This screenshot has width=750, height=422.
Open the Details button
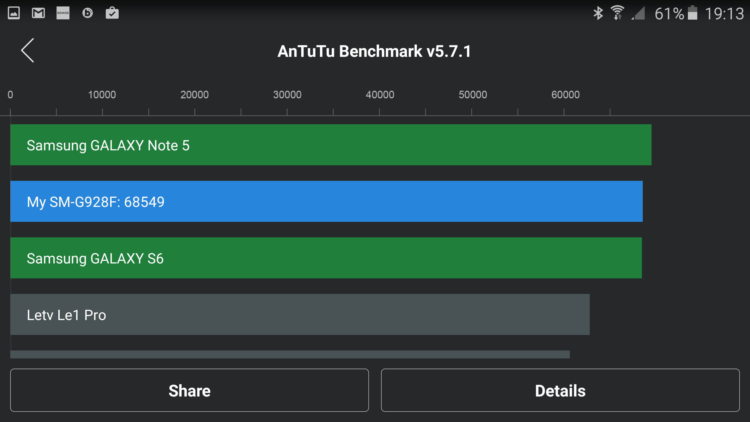pyautogui.click(x=560, y=390)
